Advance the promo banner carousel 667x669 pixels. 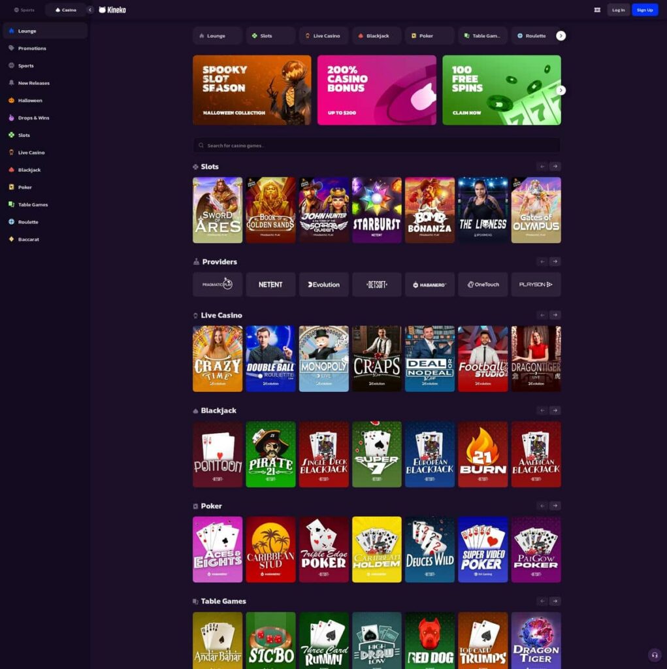coord(561,90)
